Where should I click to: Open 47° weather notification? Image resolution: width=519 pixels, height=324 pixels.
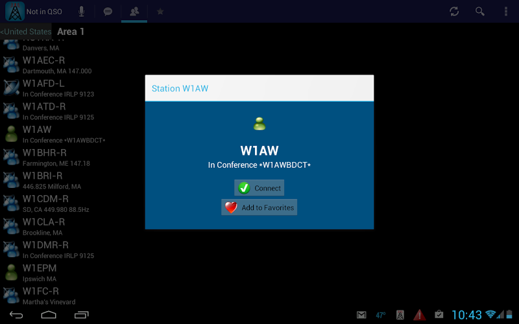pos(381,315)
